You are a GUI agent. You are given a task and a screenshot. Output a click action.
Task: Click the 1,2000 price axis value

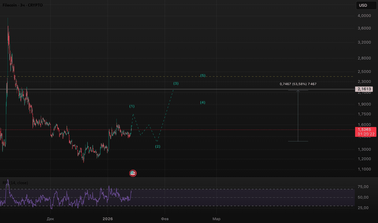pos(364,159)
